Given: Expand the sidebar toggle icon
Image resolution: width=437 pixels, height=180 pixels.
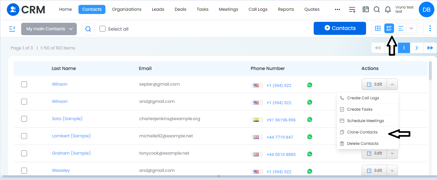Looking at the screenshot, I should pos(12,29).
